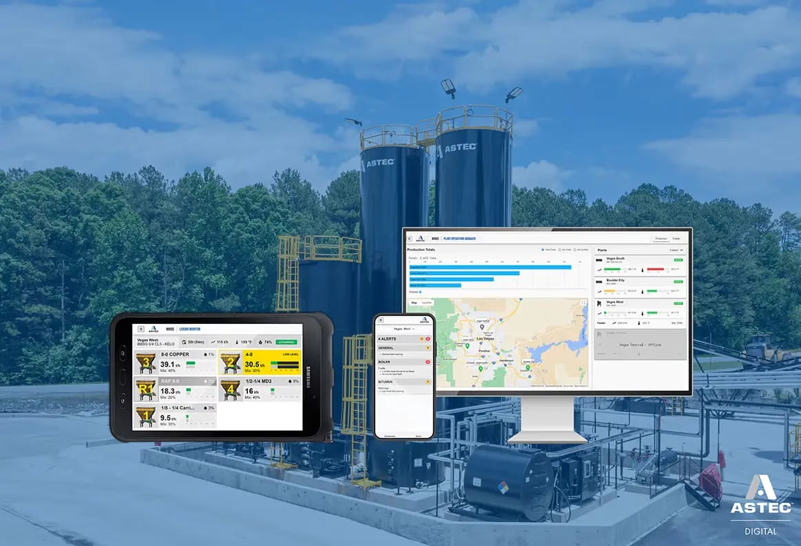
Task: Click red alert badge on 4 ALERTS row
Action: pos(428,339)
